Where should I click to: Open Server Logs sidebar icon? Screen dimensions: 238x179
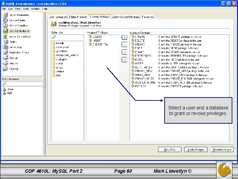5,47
